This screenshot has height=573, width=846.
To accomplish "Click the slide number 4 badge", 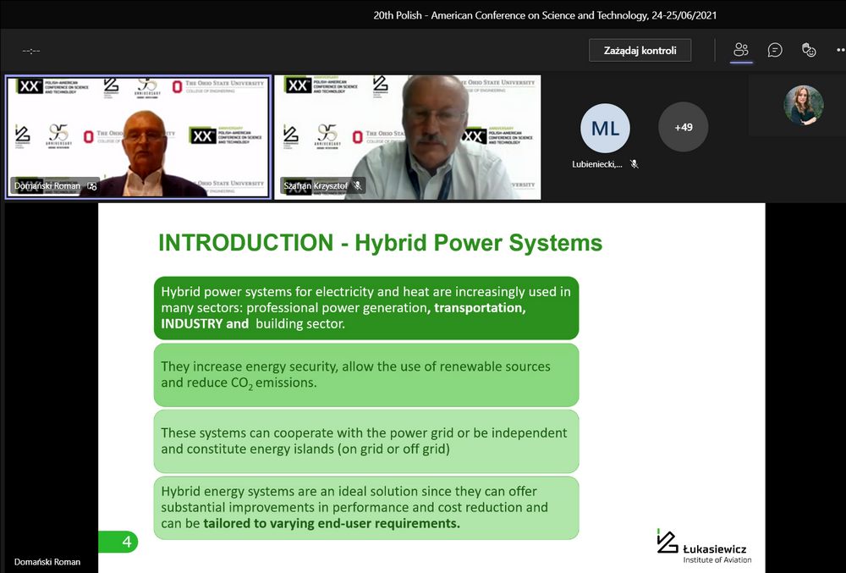I will coord(126,542).
